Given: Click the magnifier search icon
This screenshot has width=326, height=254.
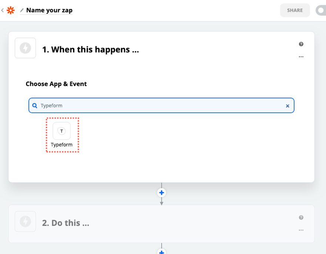Looking at the screenshot, I should pos(35,106).
